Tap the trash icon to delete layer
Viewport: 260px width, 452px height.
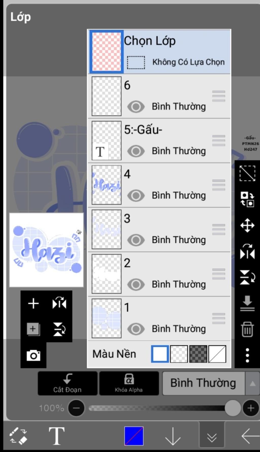[x=247, y=329]
